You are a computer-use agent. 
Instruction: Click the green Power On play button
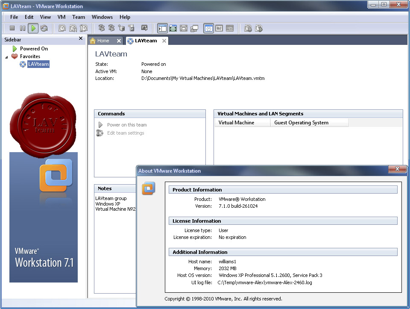[x=33, y=28]
